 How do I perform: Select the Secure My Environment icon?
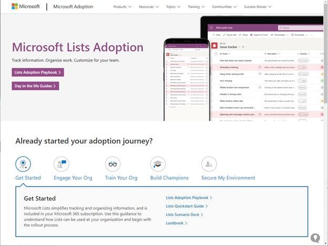click(209, 164)
